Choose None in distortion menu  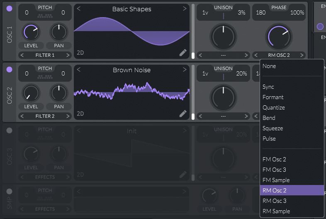tap(292, 66)
